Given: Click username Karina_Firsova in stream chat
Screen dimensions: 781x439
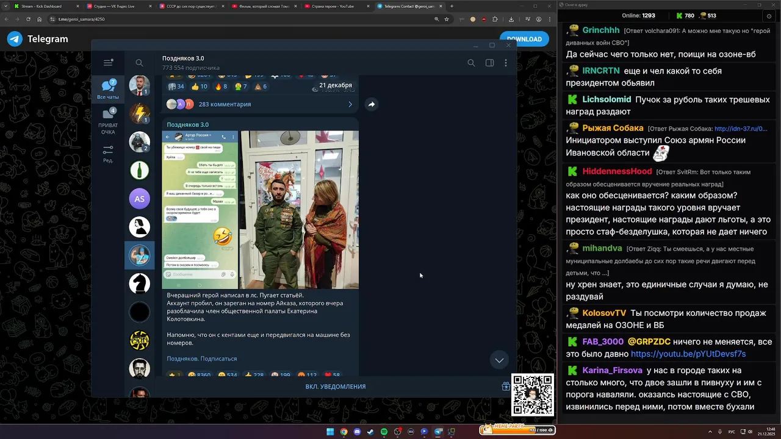Looking at the screenshot, I should (x=612, y=371).
